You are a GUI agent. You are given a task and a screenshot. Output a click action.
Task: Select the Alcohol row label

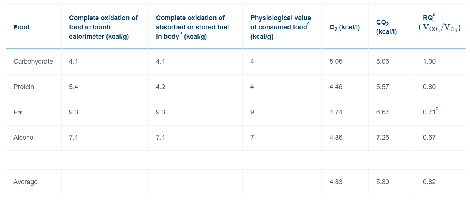tap(24, 138)
